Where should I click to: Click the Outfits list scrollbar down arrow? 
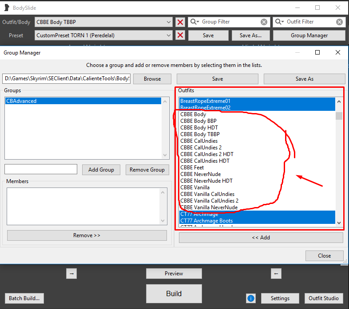[339, 223]
